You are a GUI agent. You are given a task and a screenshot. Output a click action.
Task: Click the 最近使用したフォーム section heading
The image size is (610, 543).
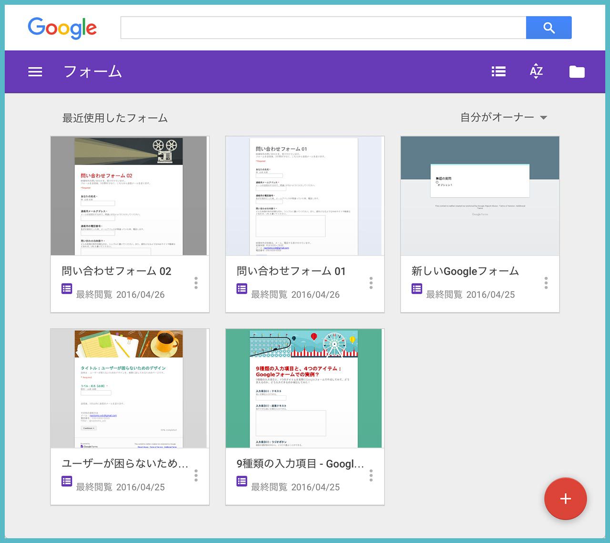click(115, 118)
